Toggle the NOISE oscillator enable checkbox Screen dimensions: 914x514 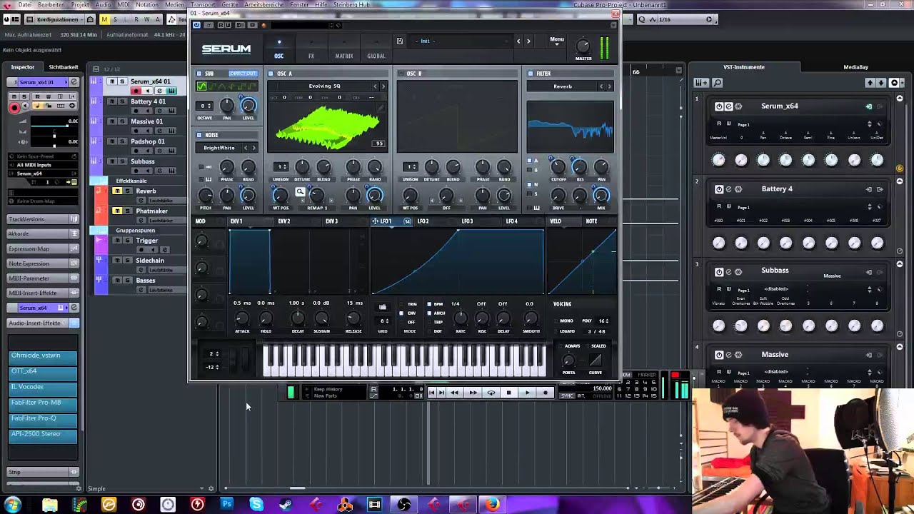(x=200, y=135)
